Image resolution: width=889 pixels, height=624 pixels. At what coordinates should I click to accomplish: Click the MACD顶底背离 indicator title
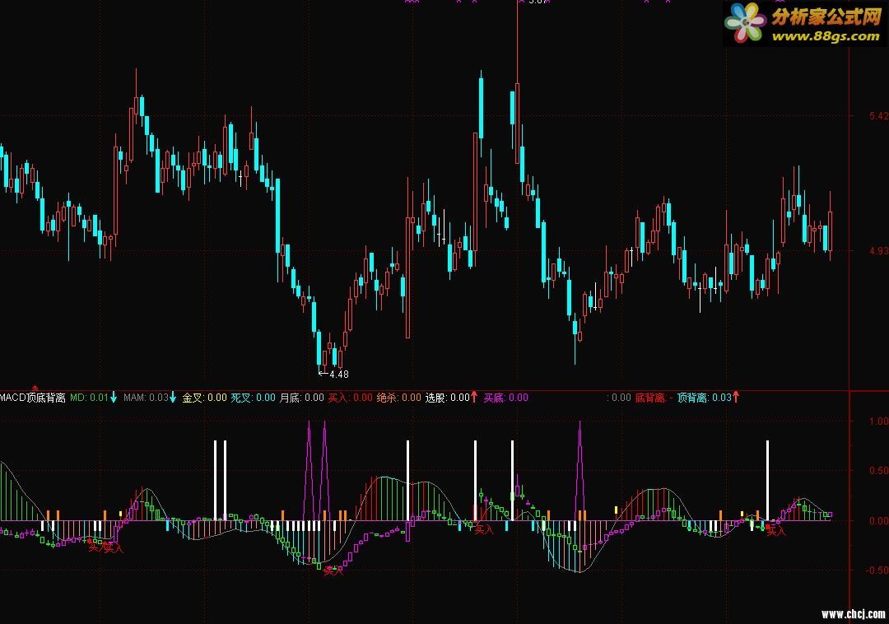pyautogui.click(x=33, y=398)
